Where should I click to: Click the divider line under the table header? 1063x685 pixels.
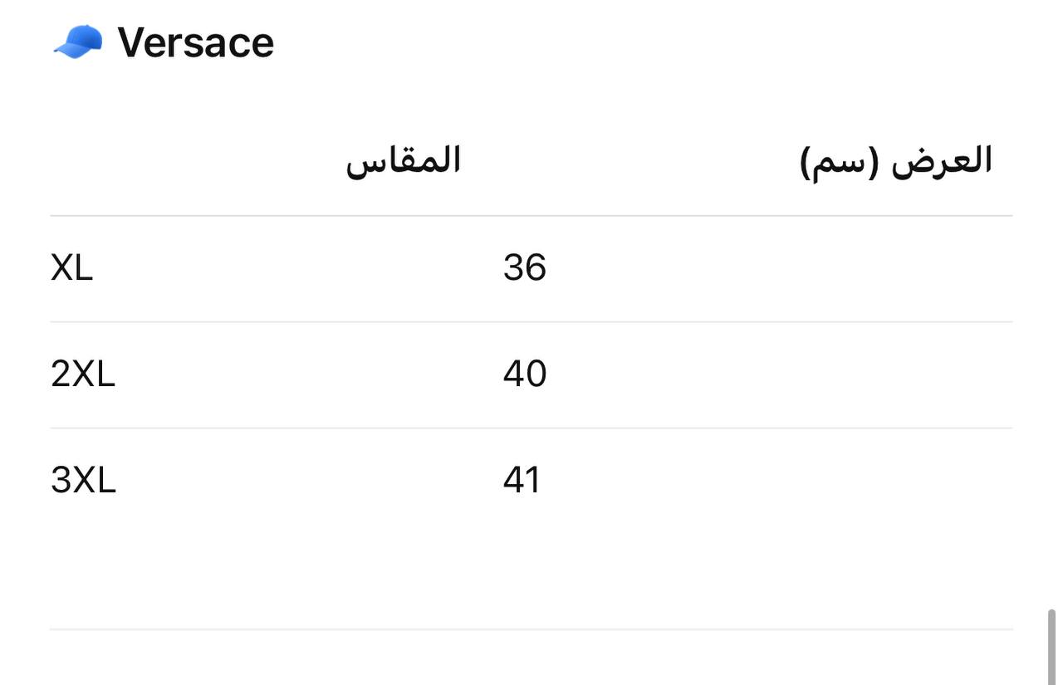pyautogui.click(x=531, y=216)
